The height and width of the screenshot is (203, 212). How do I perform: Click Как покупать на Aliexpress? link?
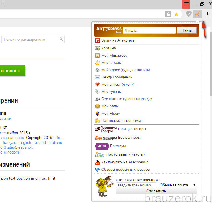[x=125, y=162]
